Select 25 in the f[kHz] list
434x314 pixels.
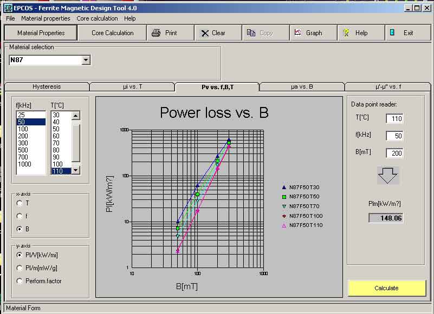point(31,115)
